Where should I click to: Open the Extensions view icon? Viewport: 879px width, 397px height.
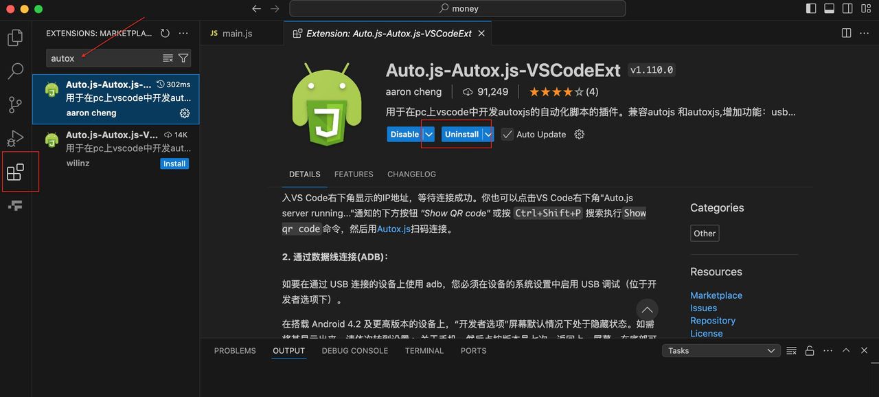point(15,172)
